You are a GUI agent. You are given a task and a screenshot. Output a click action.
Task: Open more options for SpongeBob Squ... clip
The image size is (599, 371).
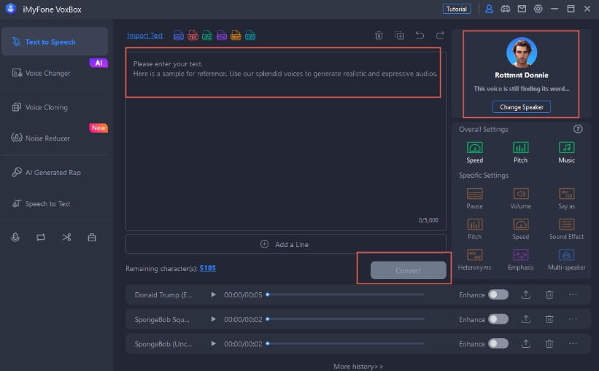pos(573,319)
